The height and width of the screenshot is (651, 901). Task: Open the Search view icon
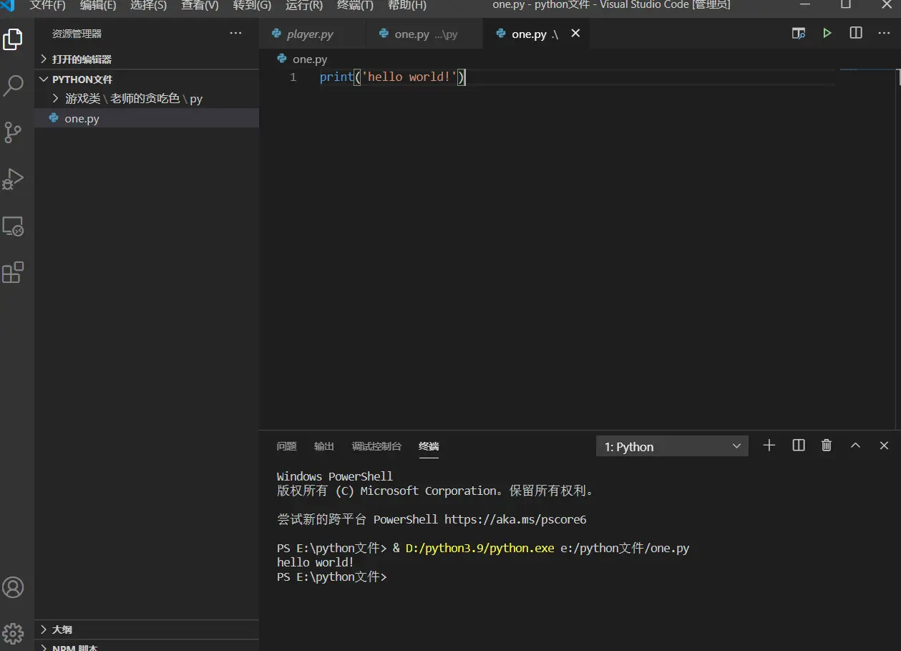point(13,86)
